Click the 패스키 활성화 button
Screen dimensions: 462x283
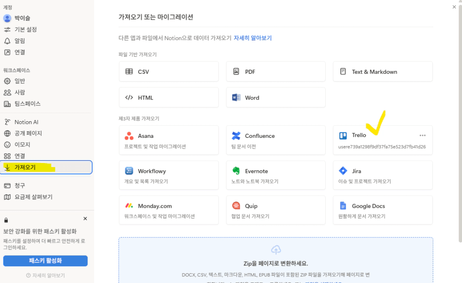[x=45, y=261]
